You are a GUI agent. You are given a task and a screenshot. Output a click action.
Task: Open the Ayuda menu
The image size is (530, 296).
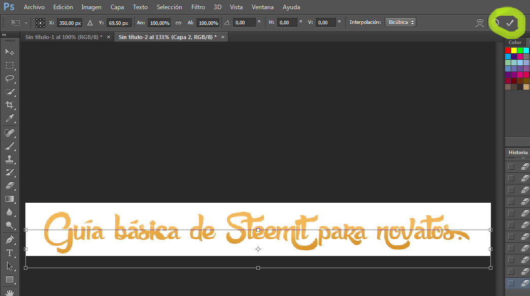291,7
